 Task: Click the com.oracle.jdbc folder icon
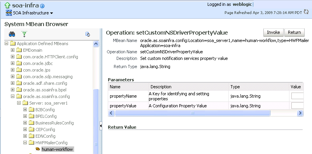(19, 63)
